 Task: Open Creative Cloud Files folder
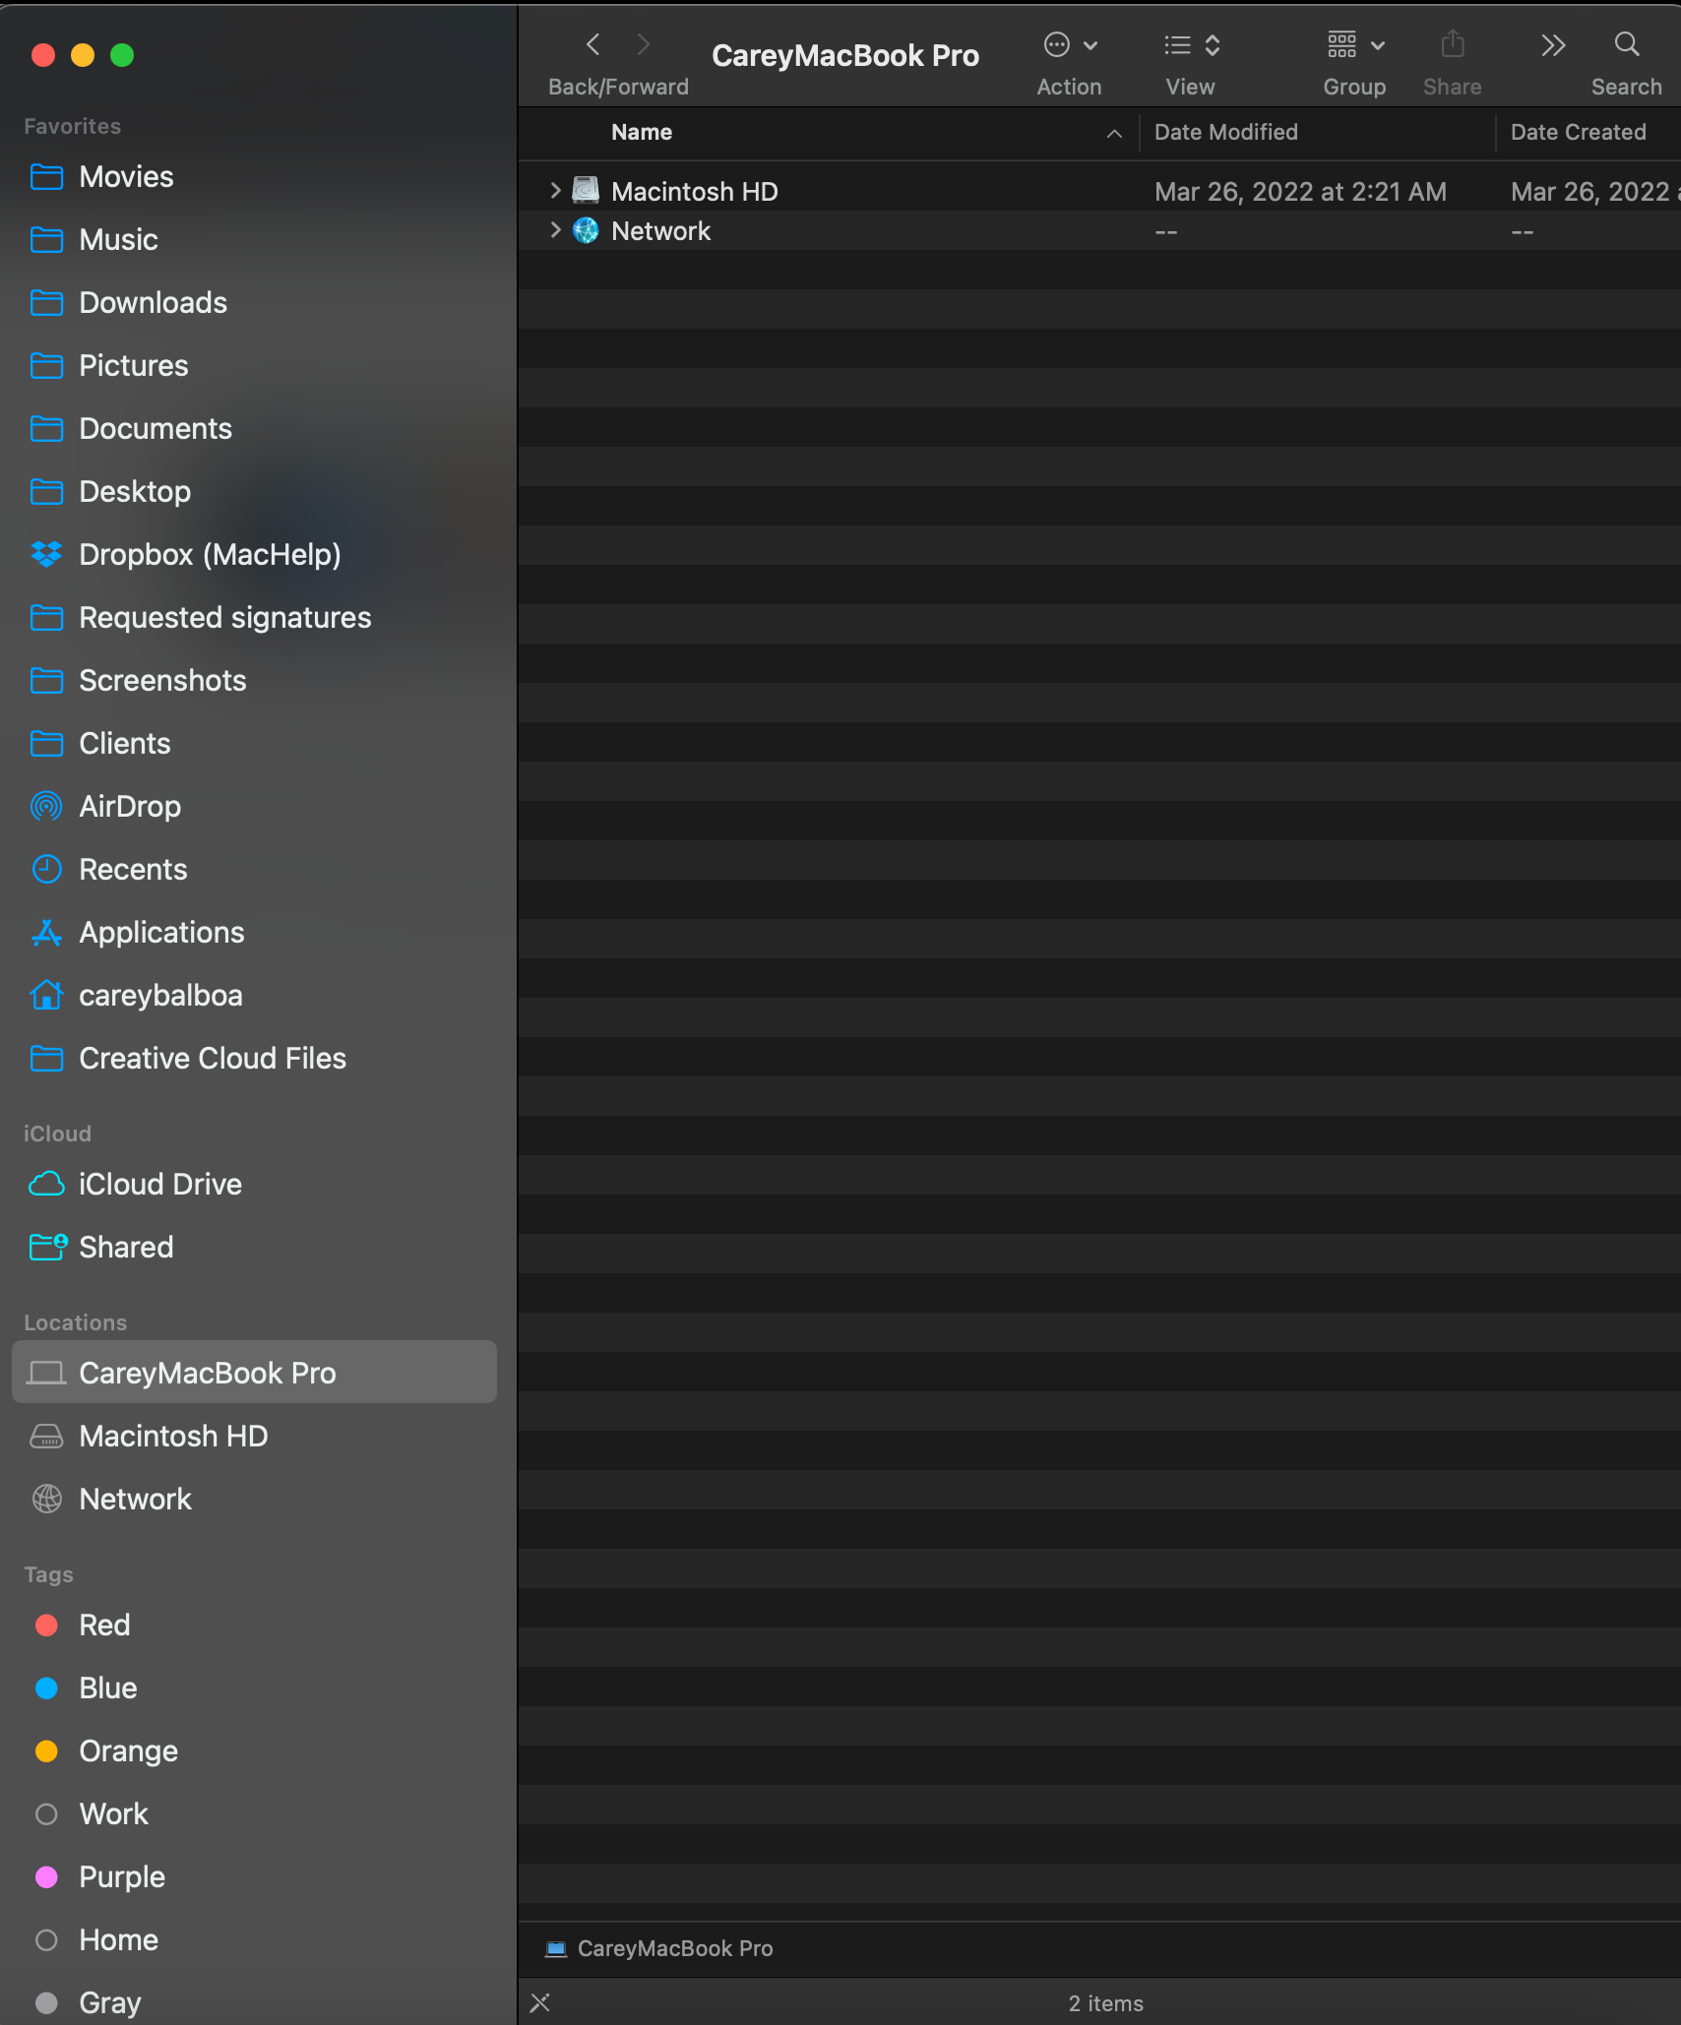point(254,1059)
